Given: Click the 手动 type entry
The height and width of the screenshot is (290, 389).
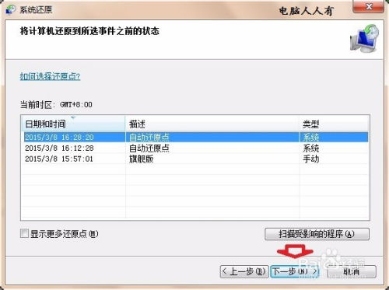Looking at the screenshot, I should (311, 159).
